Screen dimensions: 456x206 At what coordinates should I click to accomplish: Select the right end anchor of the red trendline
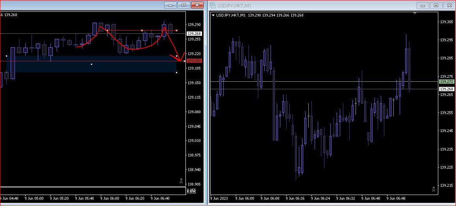[176, 30]
